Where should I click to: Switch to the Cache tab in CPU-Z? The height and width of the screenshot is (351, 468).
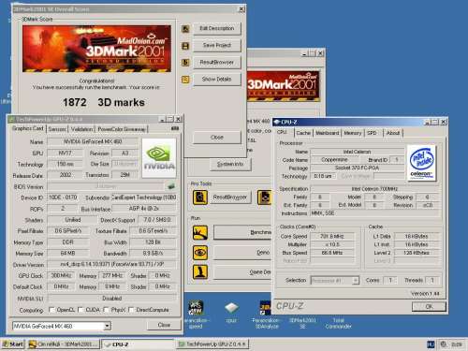click(303, 133)
